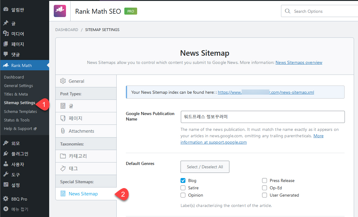Click the General tab gear icon
The image size is (358, 217).
coord(63,81)
